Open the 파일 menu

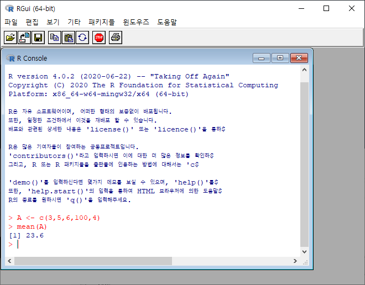pos(11,22)
